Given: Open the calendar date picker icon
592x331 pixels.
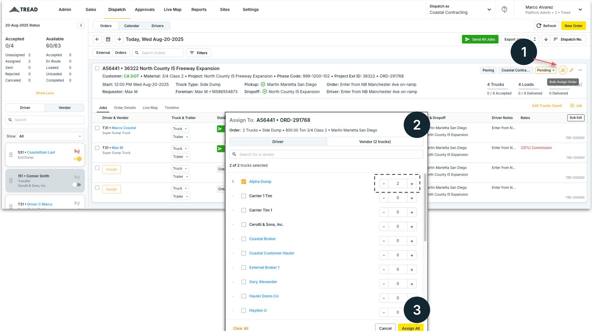Looking at the screenshot, I should tap(108, 39).
